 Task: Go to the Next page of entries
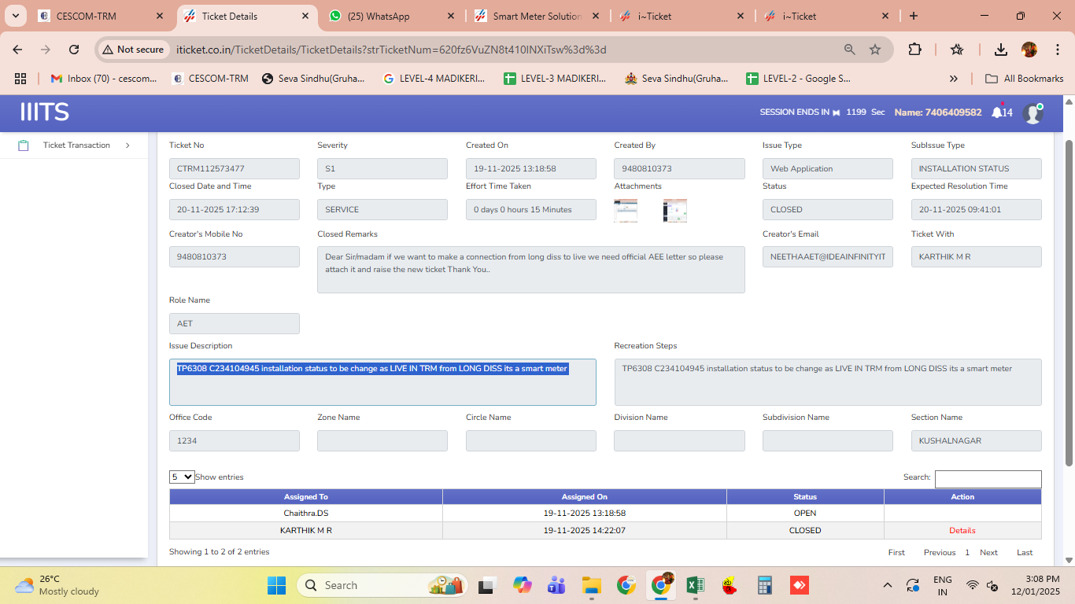988,552
